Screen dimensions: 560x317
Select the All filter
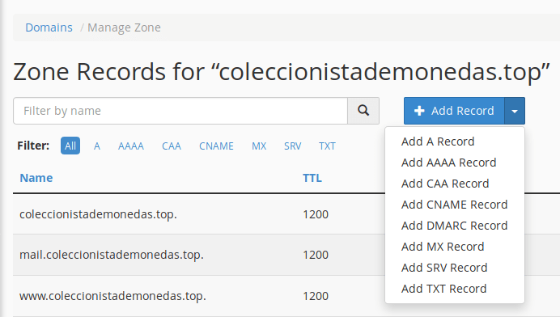click(70, 146)
